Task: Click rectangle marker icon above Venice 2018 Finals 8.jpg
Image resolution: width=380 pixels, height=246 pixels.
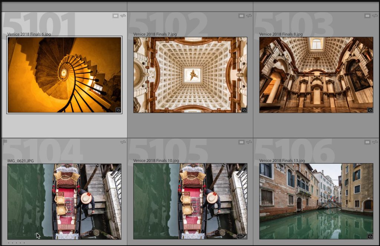Action: [x=367, y=16]
